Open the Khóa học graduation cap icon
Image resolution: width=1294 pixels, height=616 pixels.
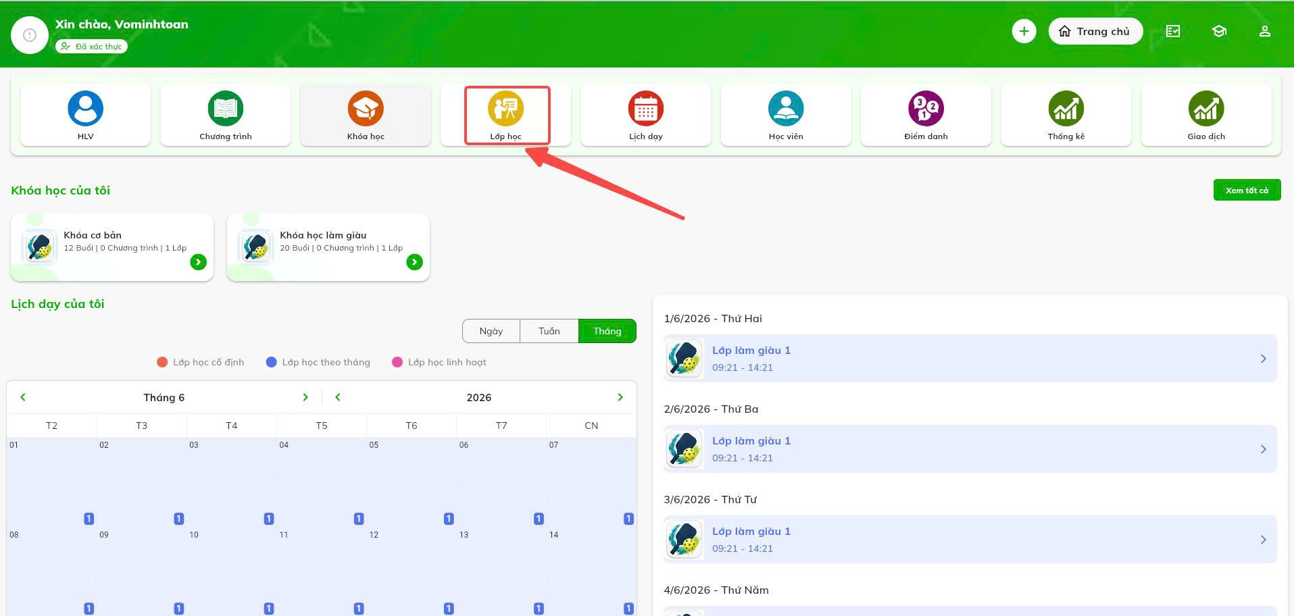pos(366,108)
